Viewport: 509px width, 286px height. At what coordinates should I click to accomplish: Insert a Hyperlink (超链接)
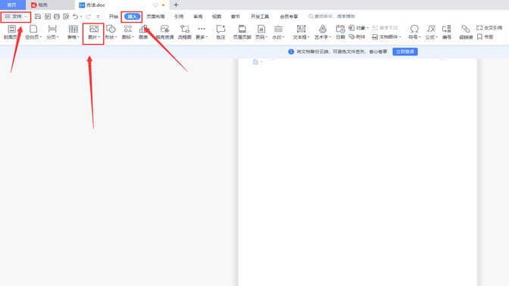pos(466,32)
